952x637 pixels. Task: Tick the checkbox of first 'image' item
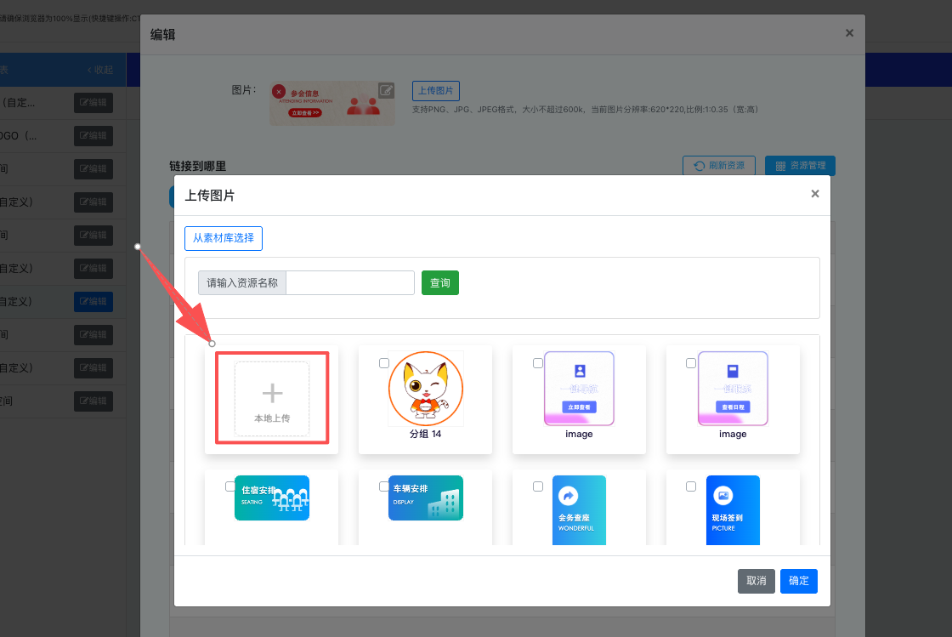point(538,363)
